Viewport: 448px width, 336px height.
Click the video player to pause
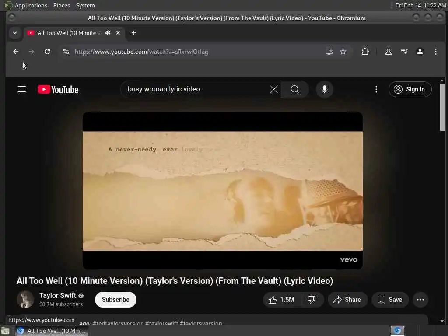223,191
